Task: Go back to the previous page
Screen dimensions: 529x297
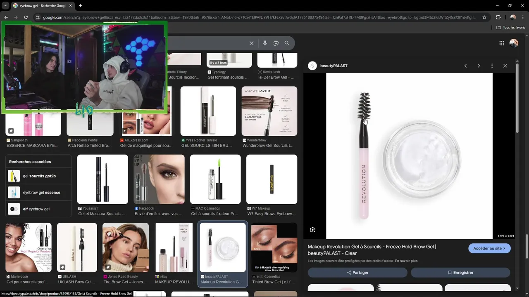Action: click(6, 17)
